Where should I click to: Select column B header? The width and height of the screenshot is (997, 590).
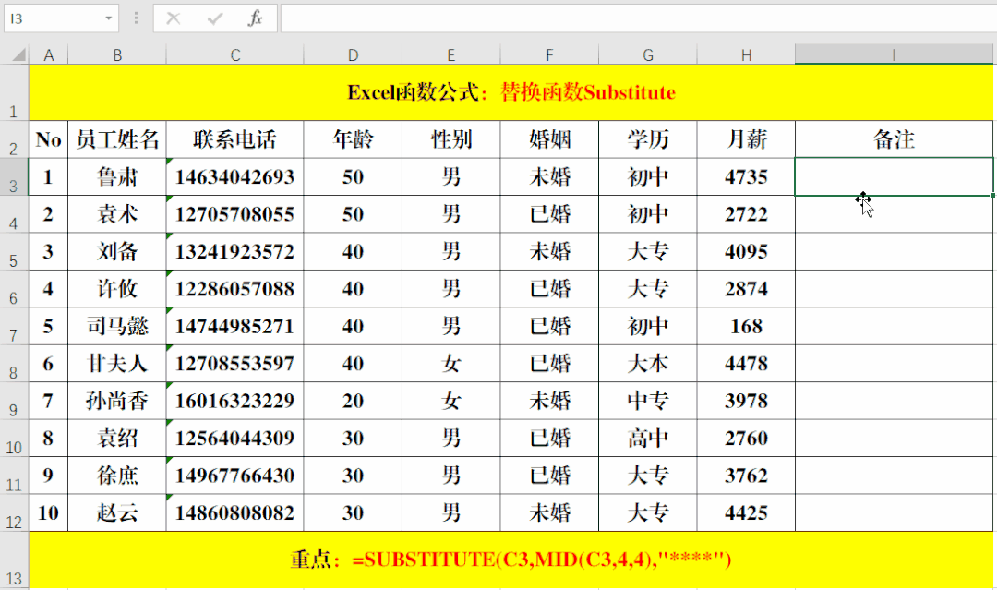point(117,54)
